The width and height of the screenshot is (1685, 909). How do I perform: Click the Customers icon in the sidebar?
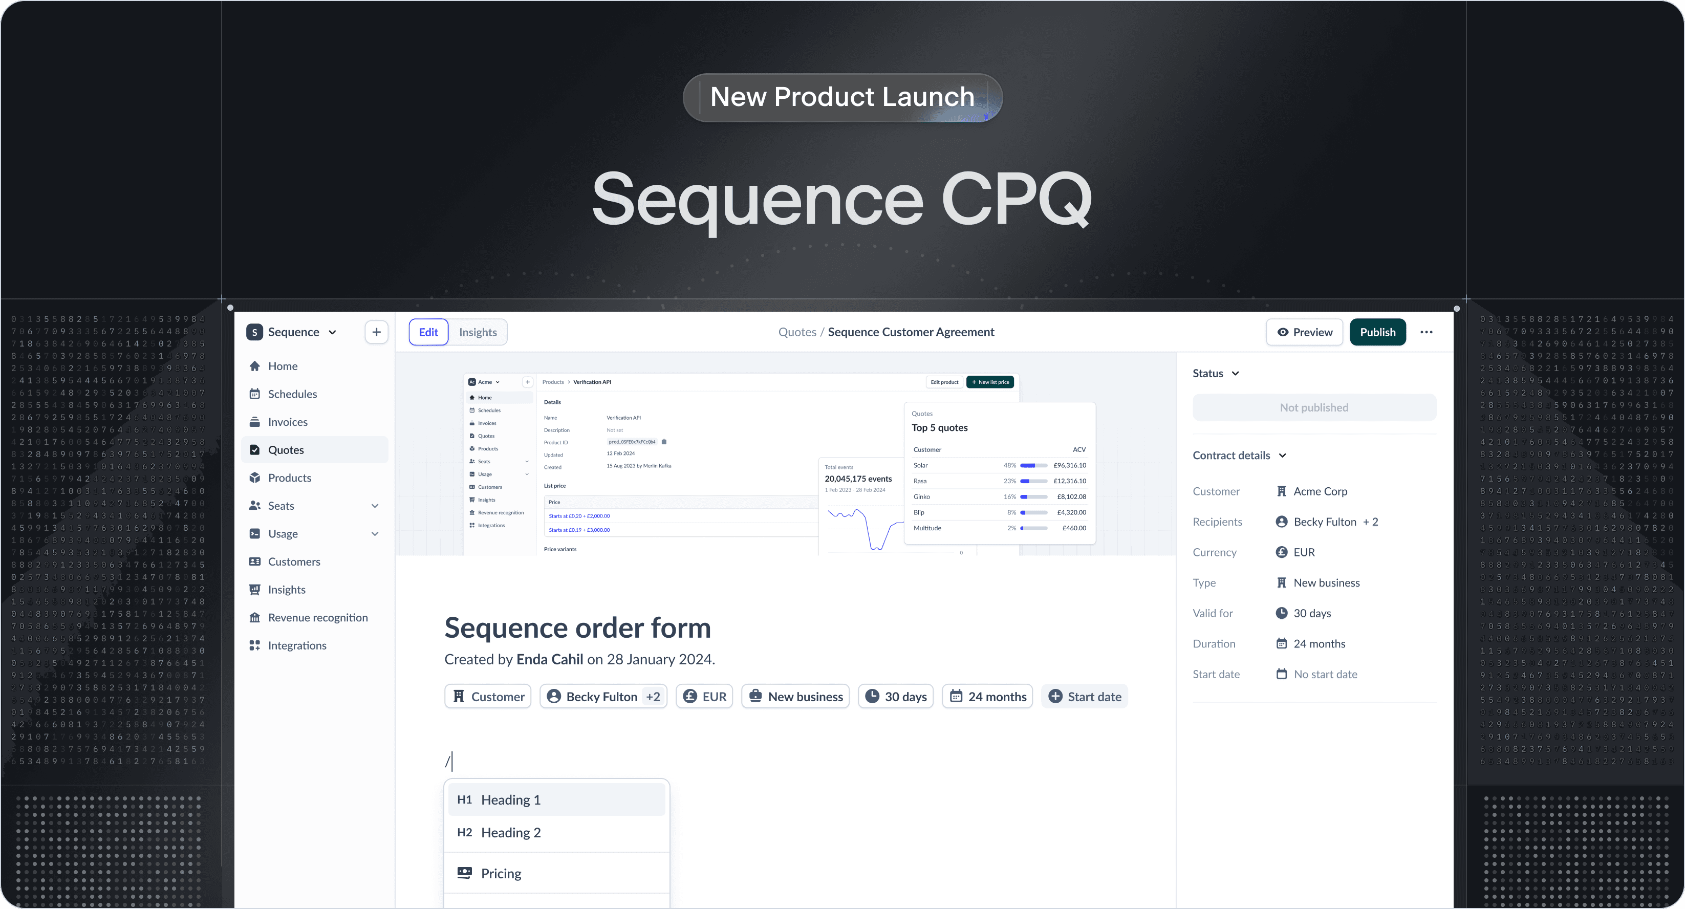coord(254,562)
